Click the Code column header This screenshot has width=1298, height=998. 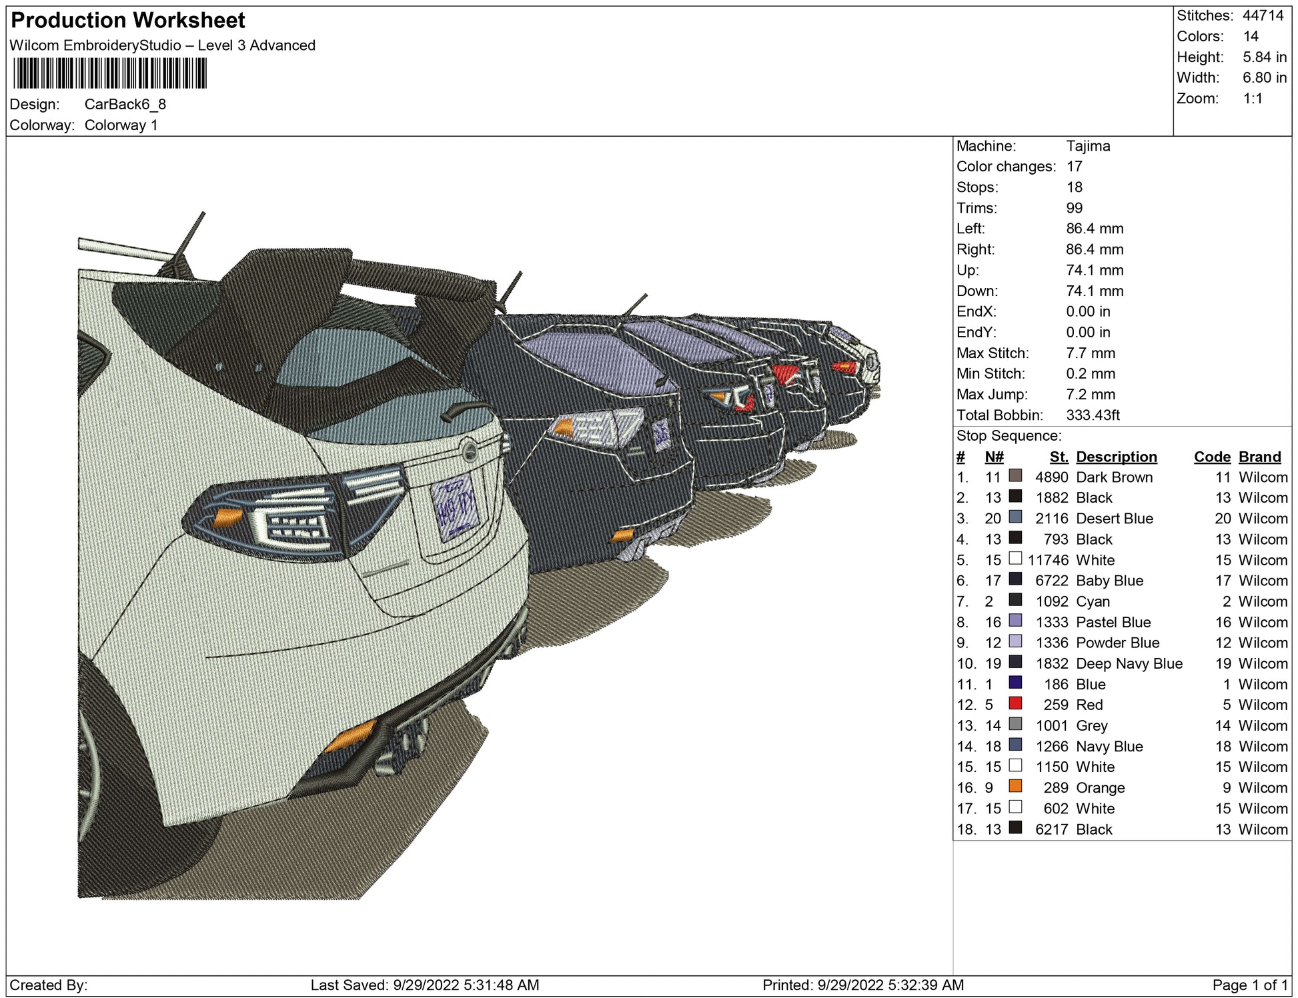point(1211,457)
